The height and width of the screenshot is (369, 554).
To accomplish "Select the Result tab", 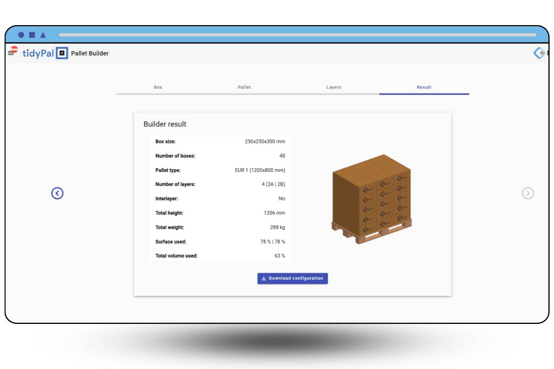I will click(x=424, y=87).
